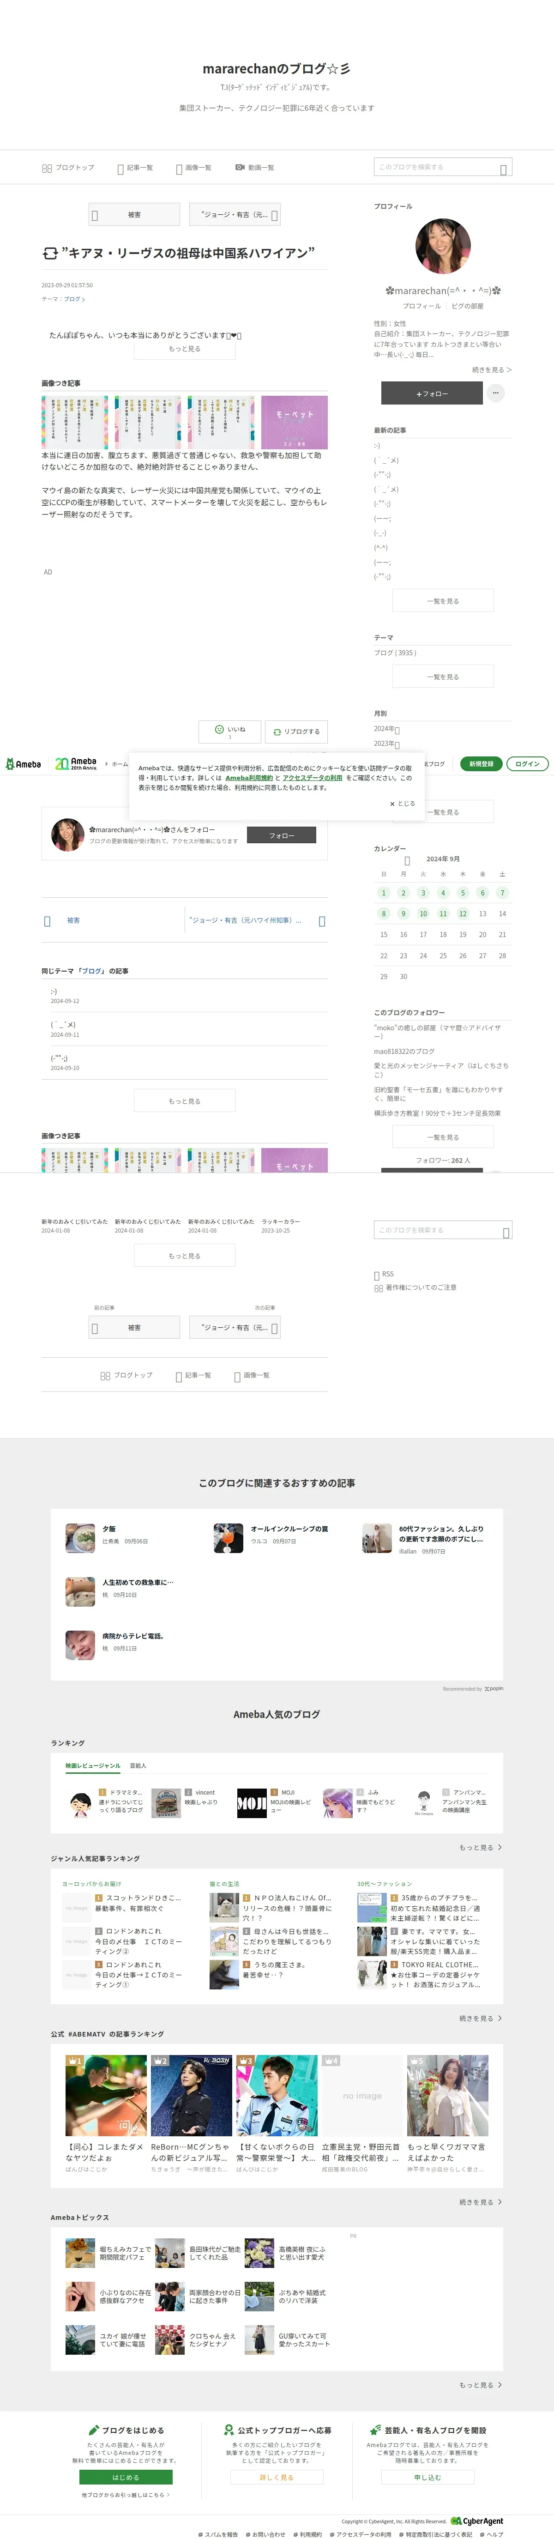
Task: Open アクセスデータの利用 link in cookie notice
Action: click(x=313, y=778)
